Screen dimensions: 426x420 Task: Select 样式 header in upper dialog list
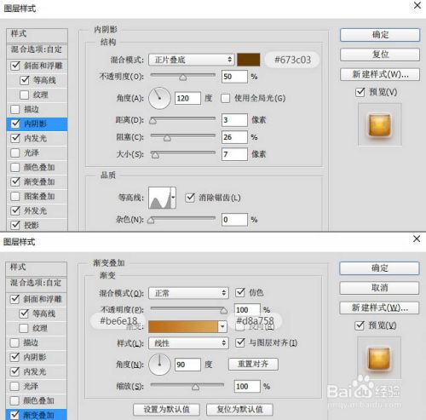(x=37, y=35)
